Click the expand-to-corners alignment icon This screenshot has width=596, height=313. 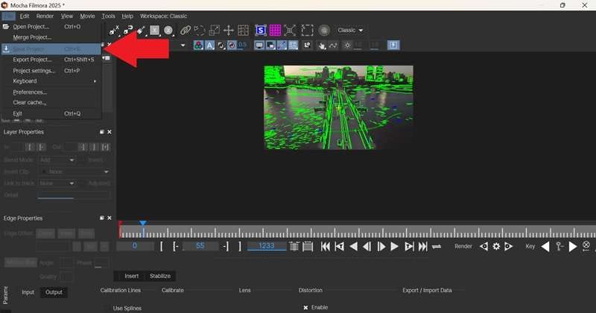290,30
